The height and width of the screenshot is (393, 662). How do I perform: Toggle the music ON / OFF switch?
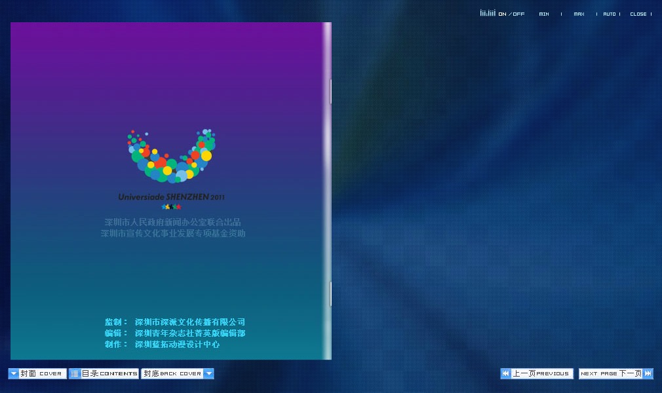point(511,14)
